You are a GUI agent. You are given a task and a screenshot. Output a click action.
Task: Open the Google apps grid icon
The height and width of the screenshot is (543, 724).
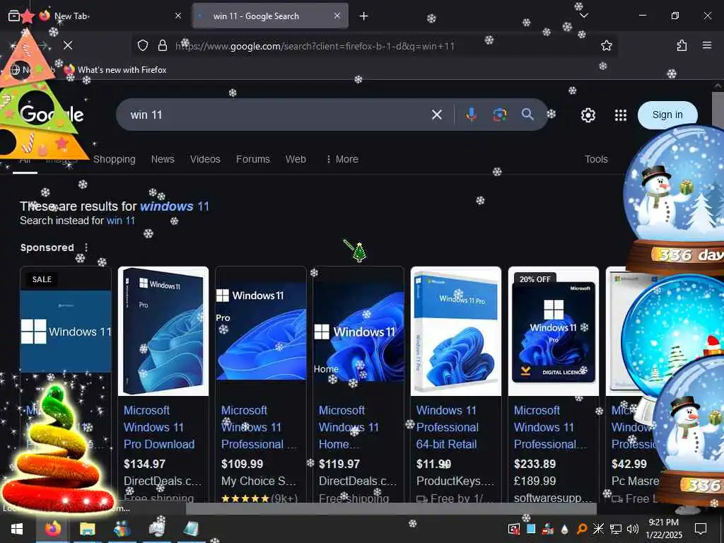click(x=621, y=115)
